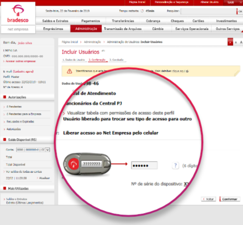243x225 pixels.
Task: Click the red Saldo Disponível section icon
Action: pos(5,140)
